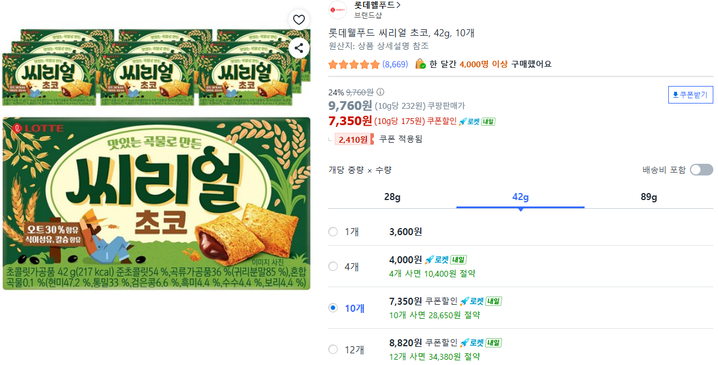This screenshot has width=718, height=365.
Task: Select the 4개 radio option
Action: (x=333, y=266)
